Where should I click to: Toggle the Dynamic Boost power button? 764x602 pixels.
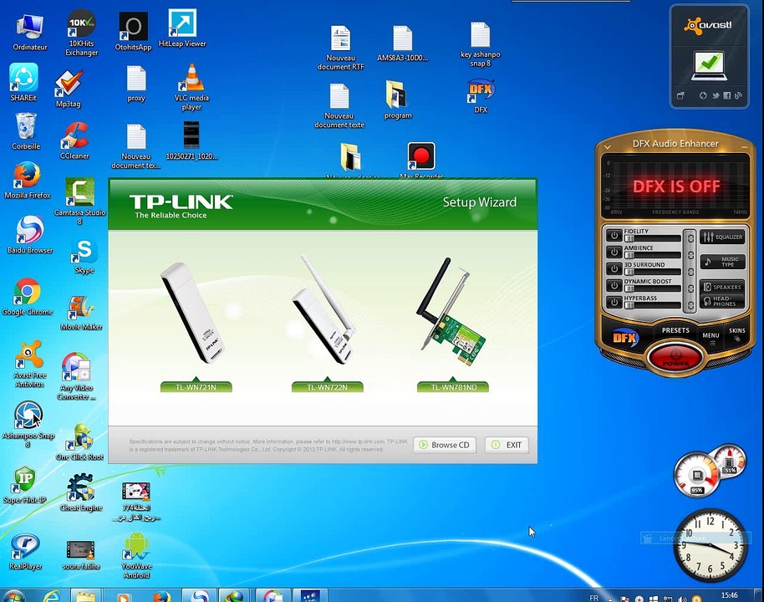(614, 286)
